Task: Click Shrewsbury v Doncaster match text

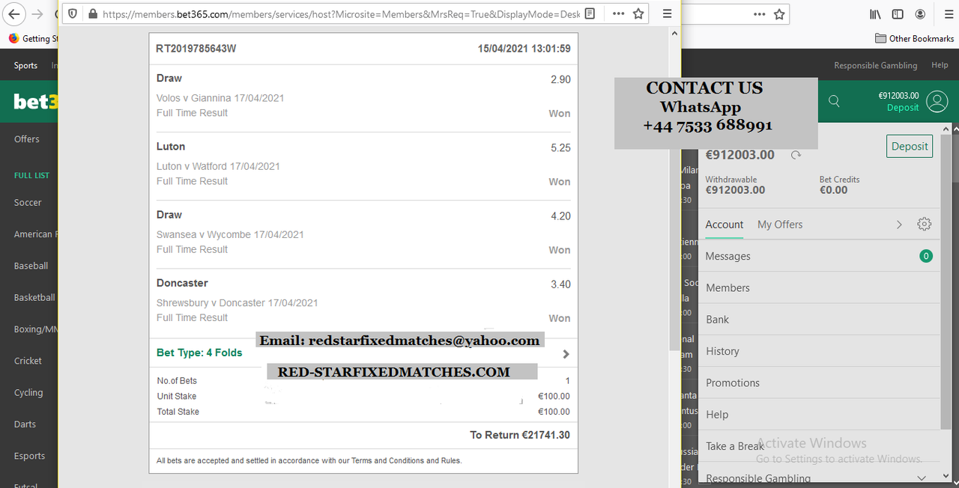Action: [x=238, y=303]
